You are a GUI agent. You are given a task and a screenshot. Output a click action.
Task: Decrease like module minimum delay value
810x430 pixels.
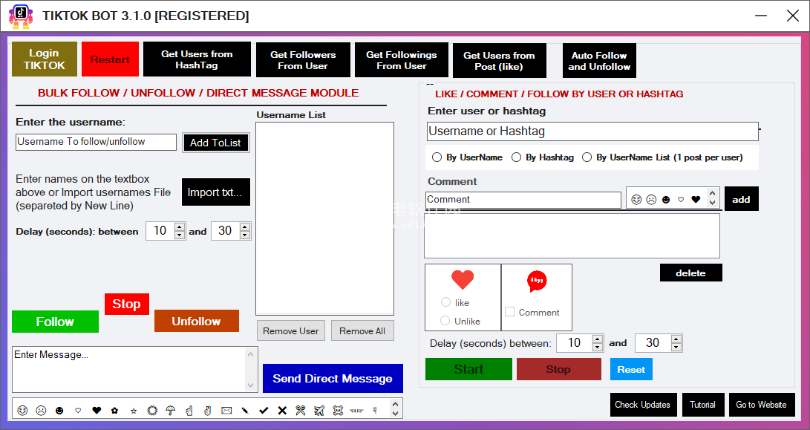click(x=598, y=348)
